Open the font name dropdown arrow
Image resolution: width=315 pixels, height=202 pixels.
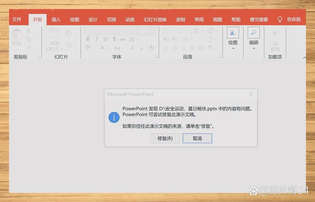[x=134, y=31]
